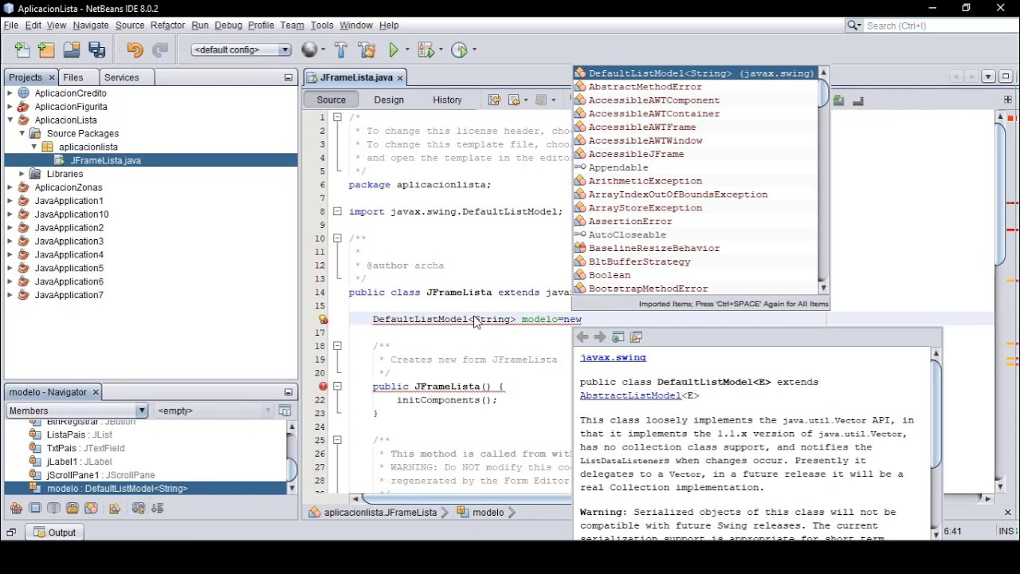Open the Debug Project dropdown arrow

pos(441,50)
